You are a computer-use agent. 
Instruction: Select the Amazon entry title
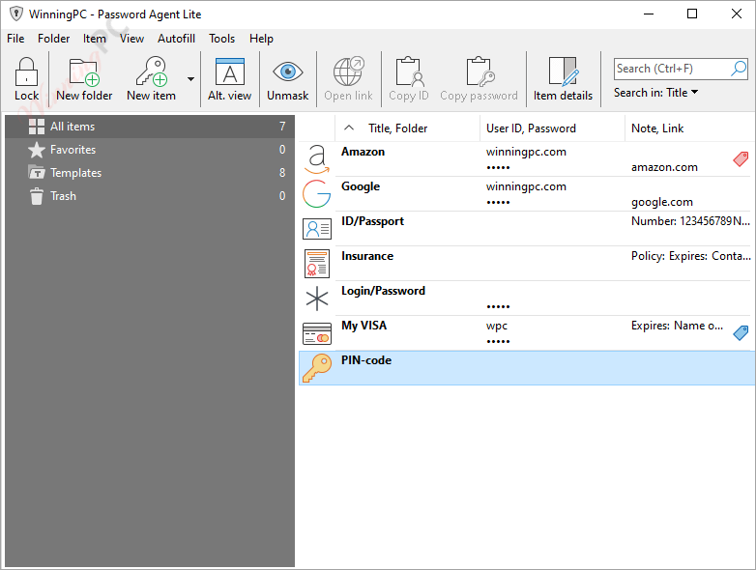click(x=363, y=152)
